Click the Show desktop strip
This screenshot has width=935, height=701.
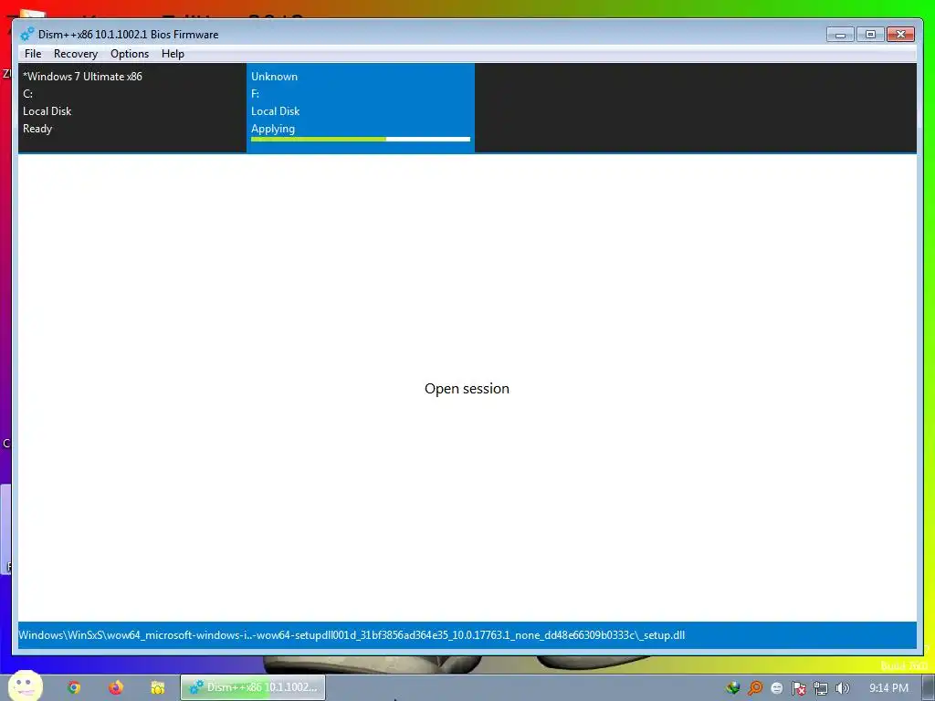coord(929,688)
